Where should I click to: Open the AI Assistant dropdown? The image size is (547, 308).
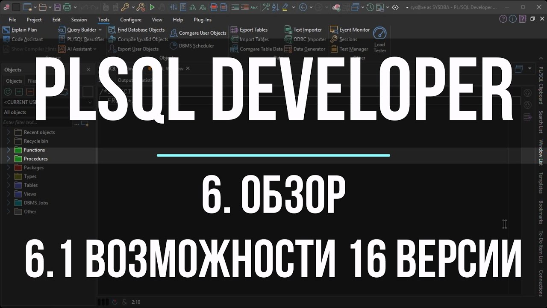point(95,49)
